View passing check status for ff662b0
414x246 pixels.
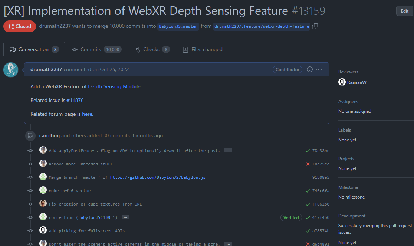[308, 204]
